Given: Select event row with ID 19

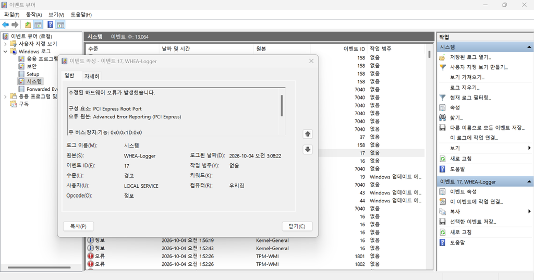Looking at the screenshot, I should (x=371, y=177).
